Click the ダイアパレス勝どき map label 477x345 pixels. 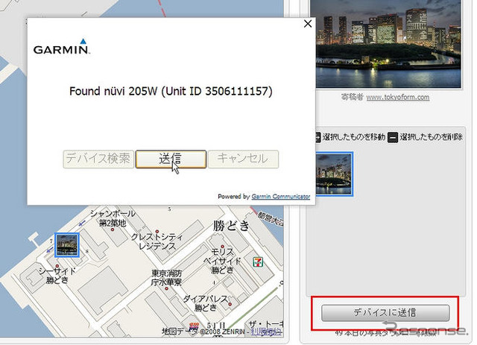[206, 303]
